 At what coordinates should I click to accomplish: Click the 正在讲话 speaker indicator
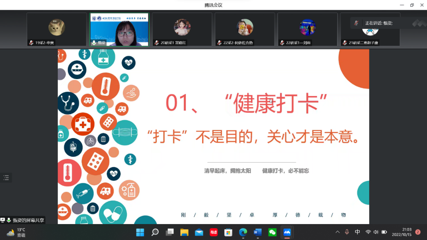(378, 23)
